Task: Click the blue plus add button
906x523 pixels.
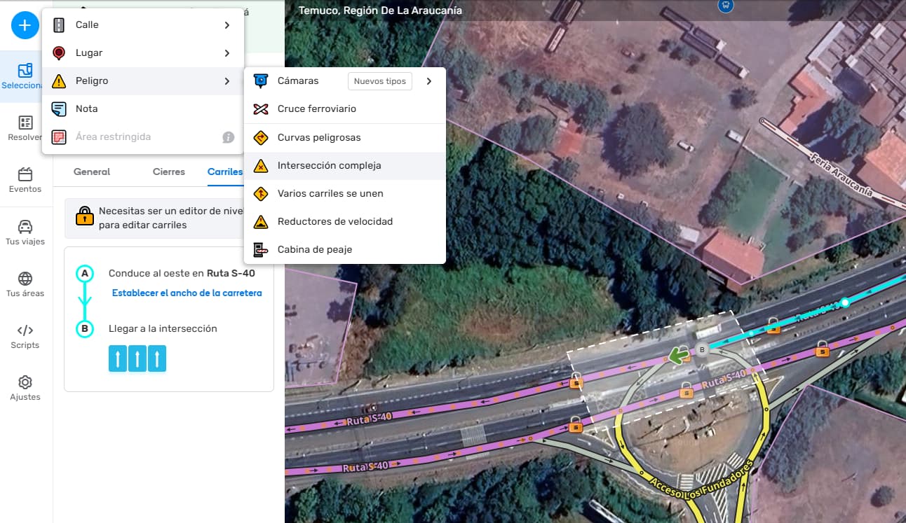Action: click(25, 25)
